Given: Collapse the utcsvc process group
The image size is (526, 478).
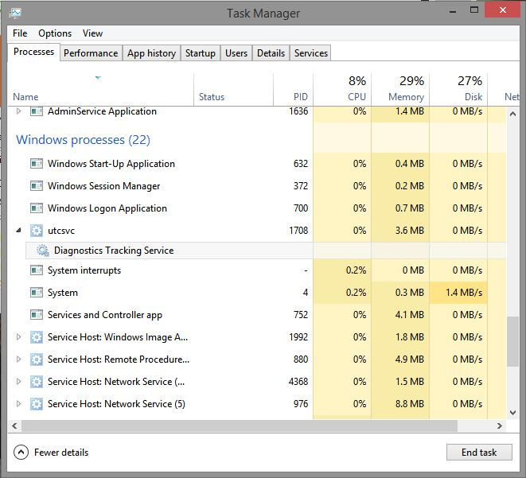Looking at the screenshot, I should (19, 231).
